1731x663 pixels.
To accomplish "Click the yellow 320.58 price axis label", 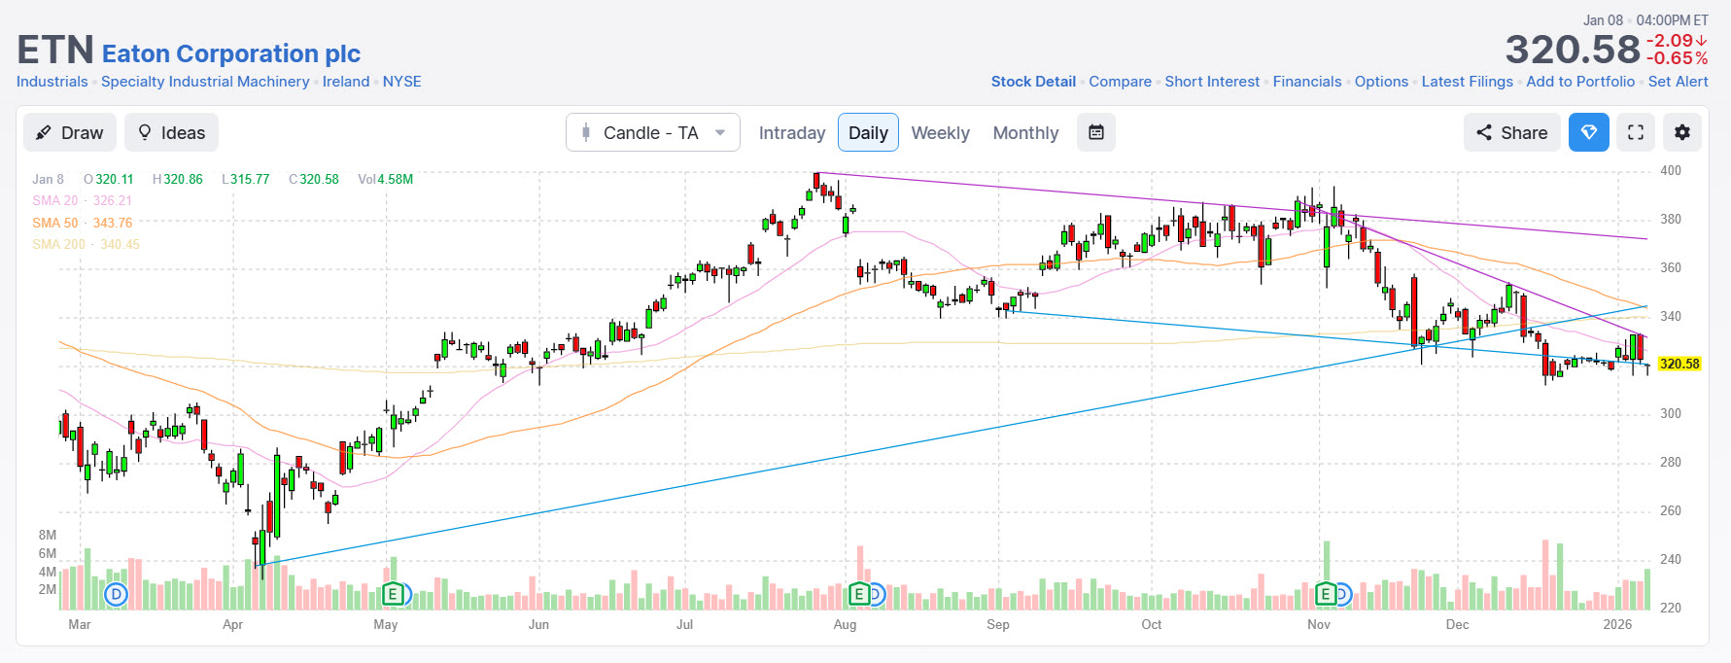I will click(x=1679, y=364).
